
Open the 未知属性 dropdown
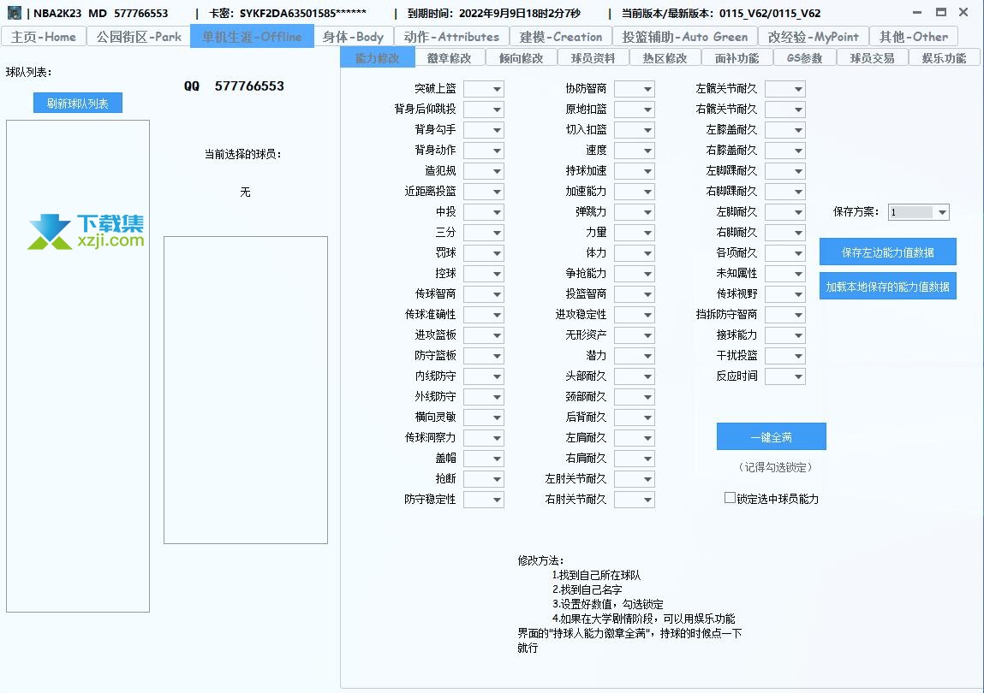click(x=785, y=274)
